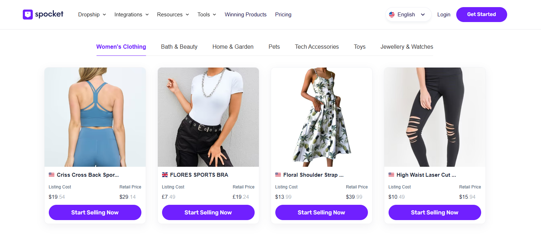Open the Winning Products page
Viewport: 541px width, 240px height.
245,15
